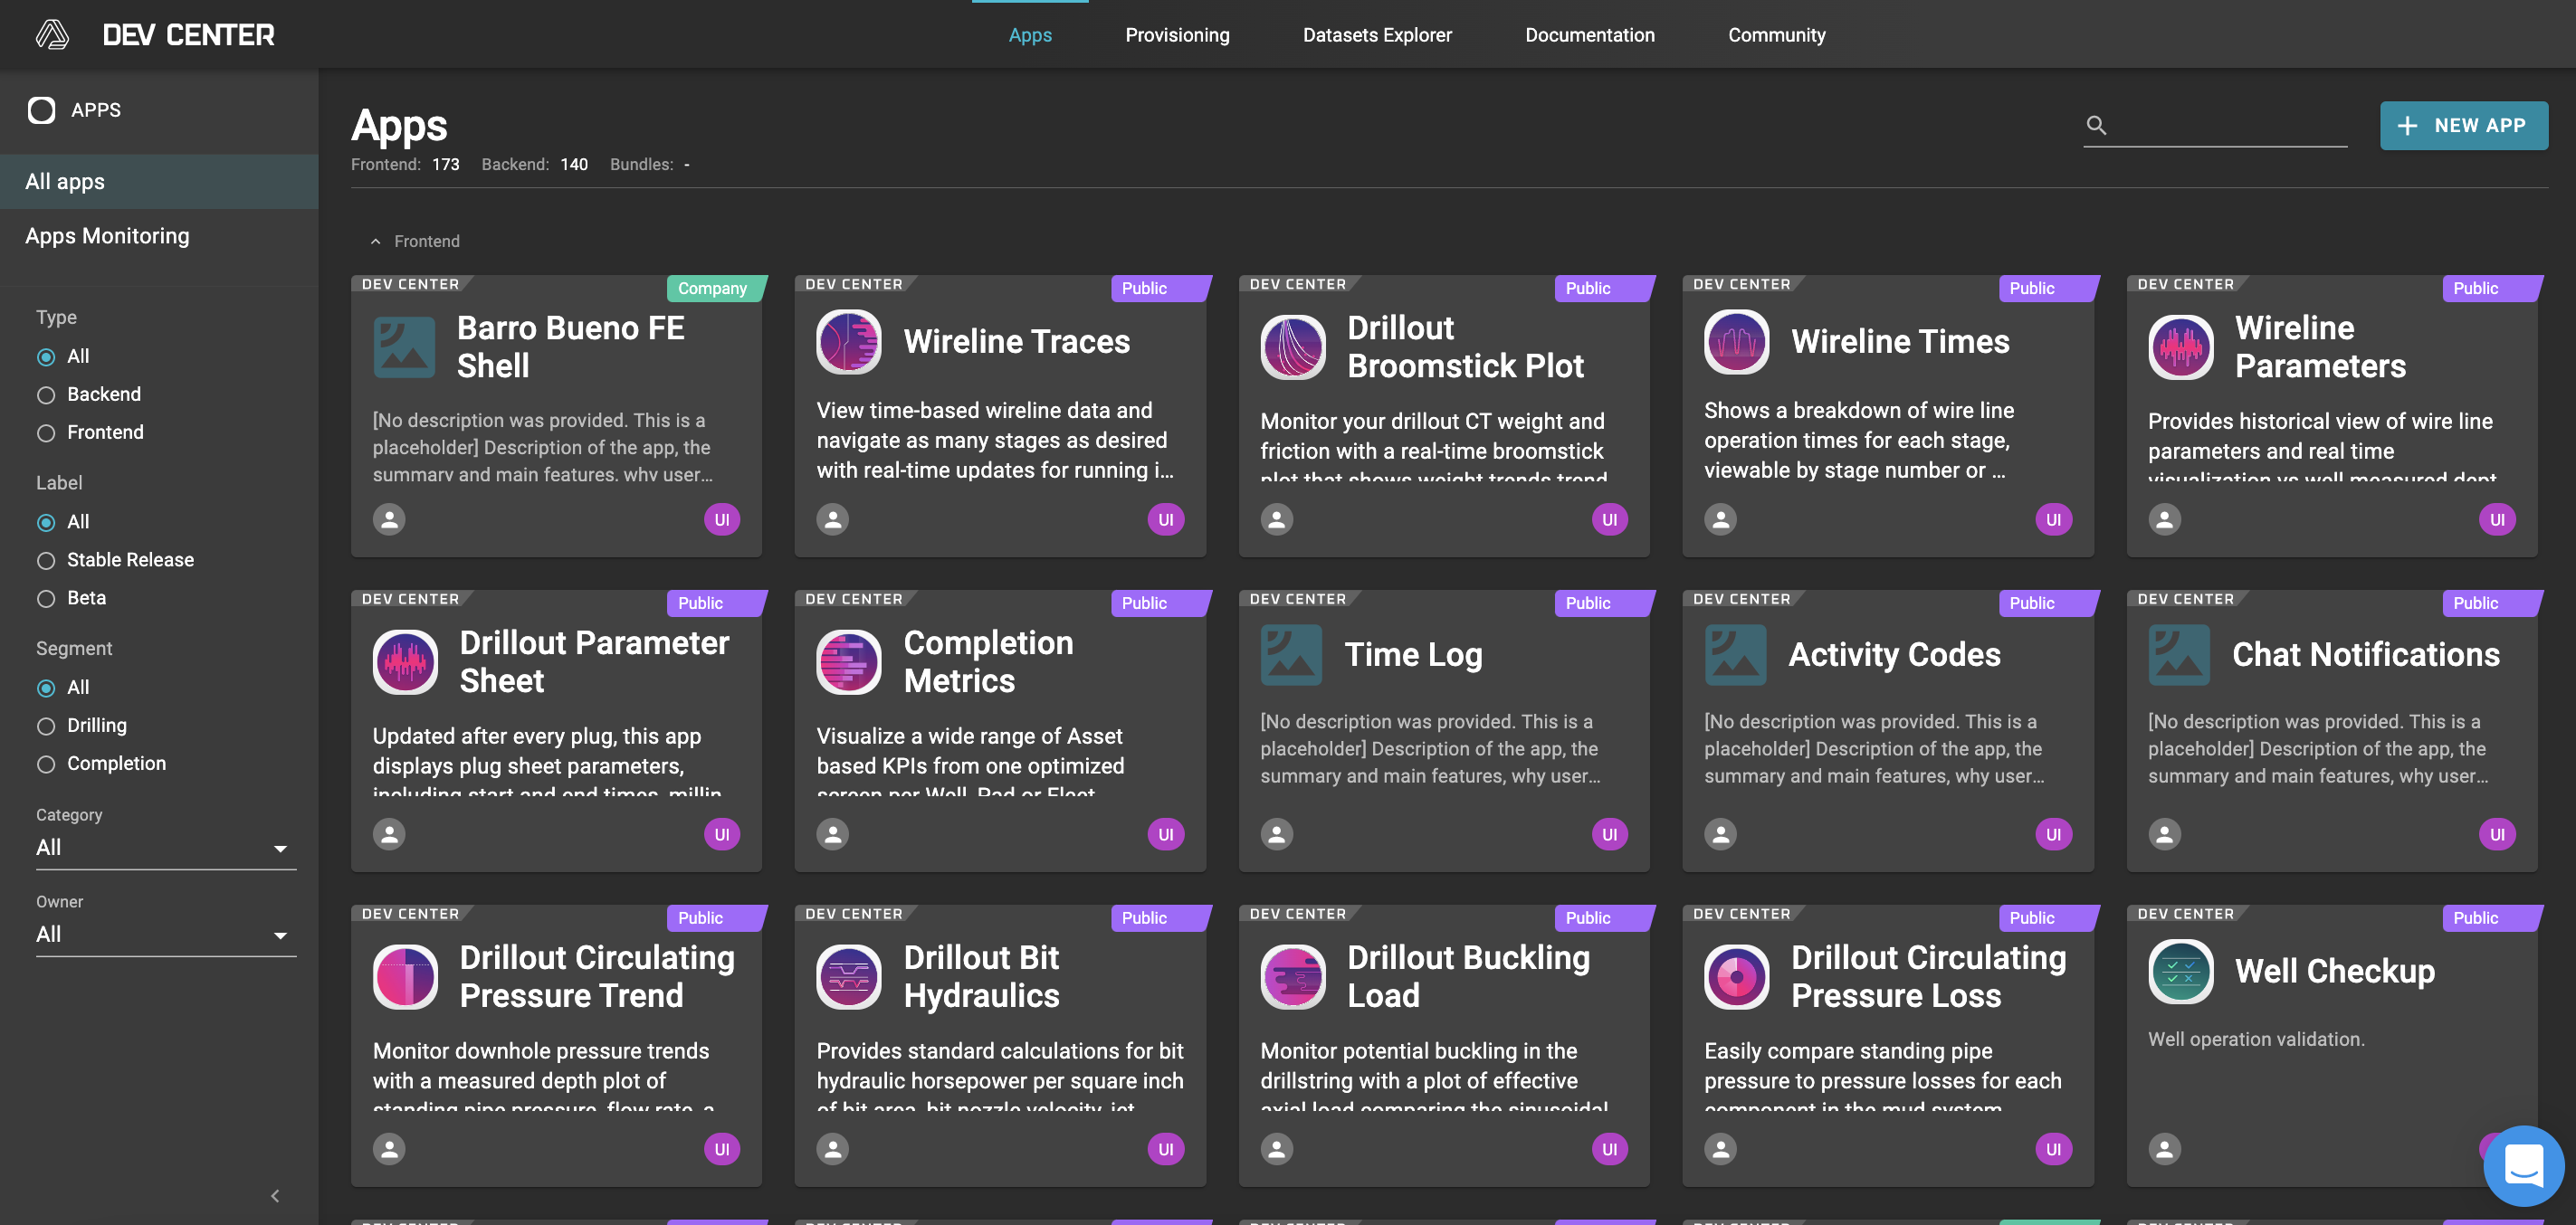This screenshot has height=1225, width=2576.
Task: Collapse the Frontend section chevron
Action: (376, 242)
